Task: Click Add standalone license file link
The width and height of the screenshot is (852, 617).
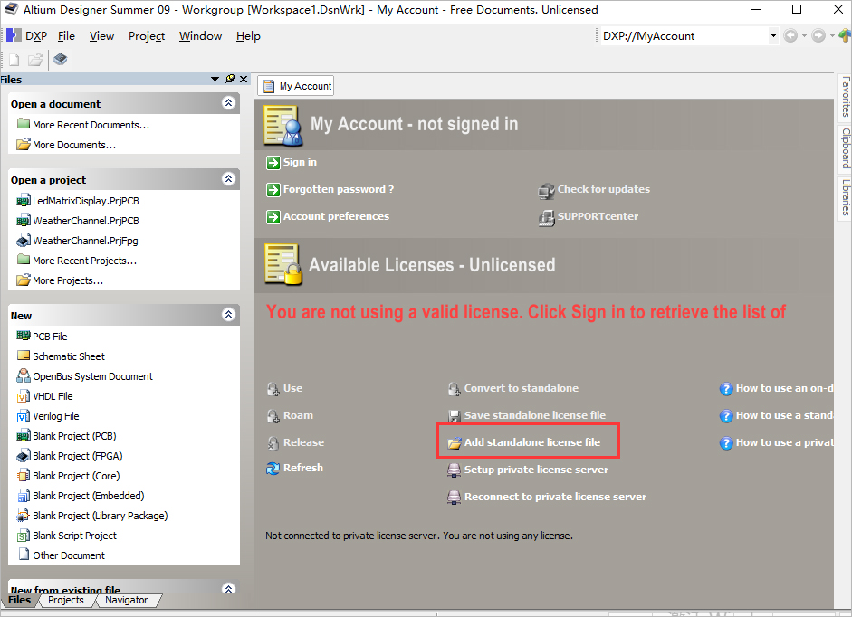Action: tap(532, 442)
